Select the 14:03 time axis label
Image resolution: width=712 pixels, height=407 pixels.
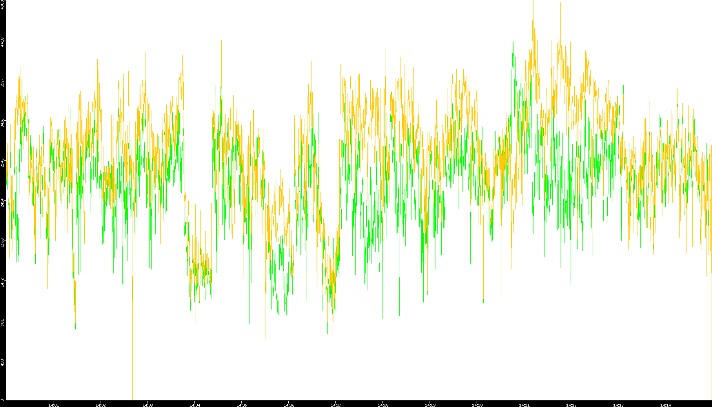click(147, 405)
